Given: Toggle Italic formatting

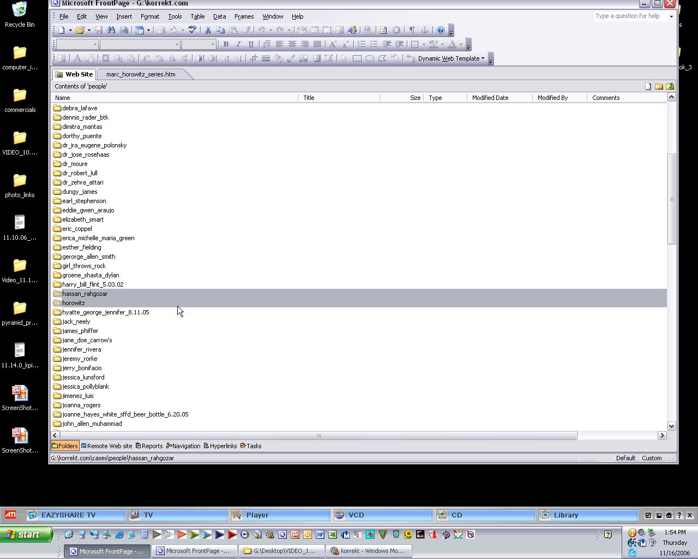Looking at the screenshot, I should click(x=238, y=44).
